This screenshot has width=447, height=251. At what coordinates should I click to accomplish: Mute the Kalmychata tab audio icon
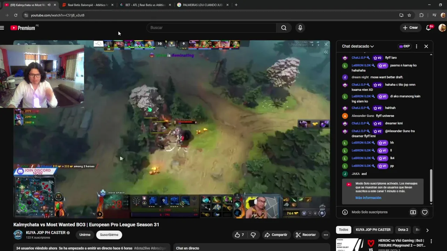pos(49,5)
